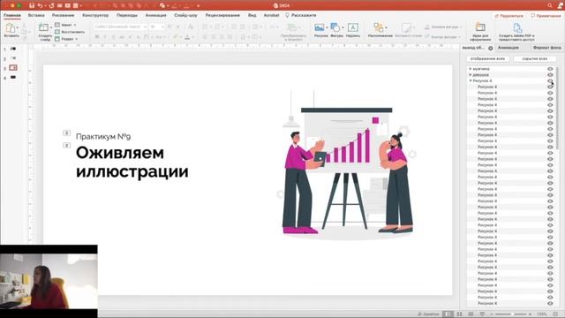Toggle italic formatting in ribbon
The image size is (565, 318).
tap(105, 37)
